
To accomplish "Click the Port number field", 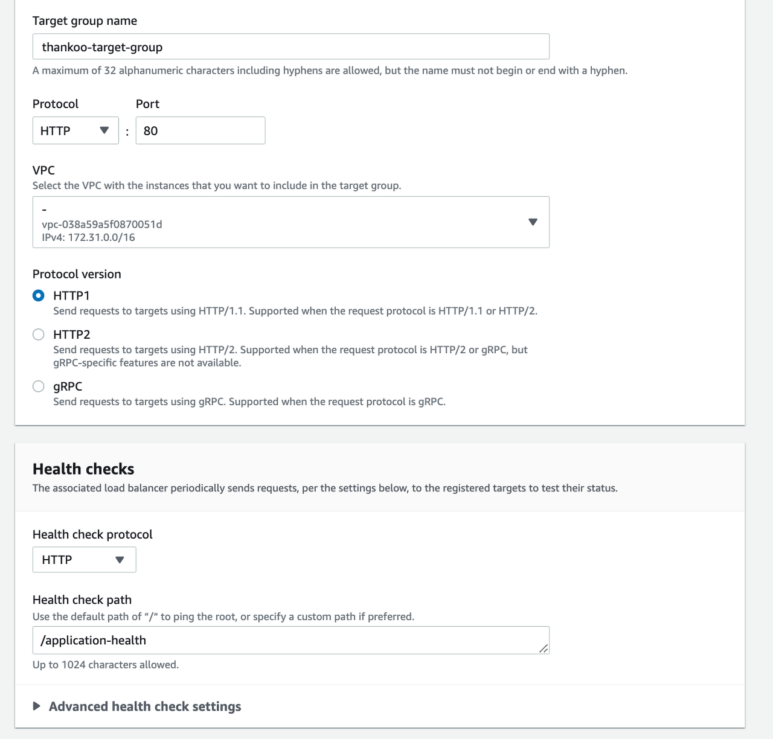I will 200,130.
